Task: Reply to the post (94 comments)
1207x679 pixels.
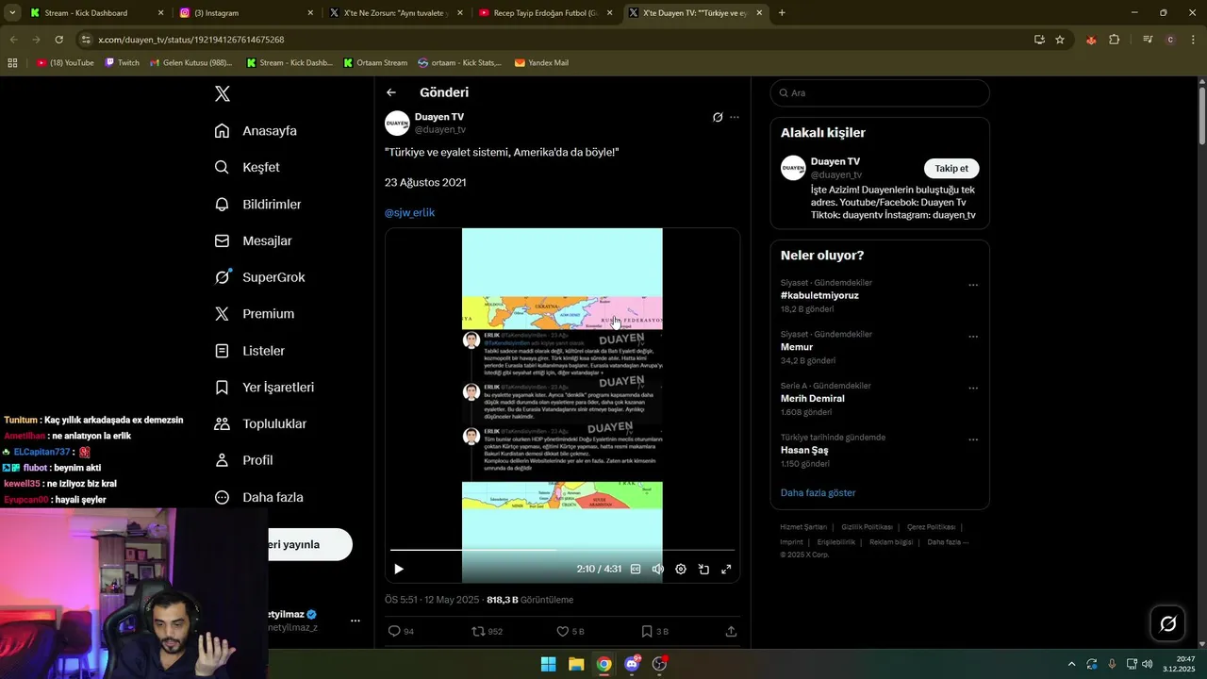Action: pos(401,631)
